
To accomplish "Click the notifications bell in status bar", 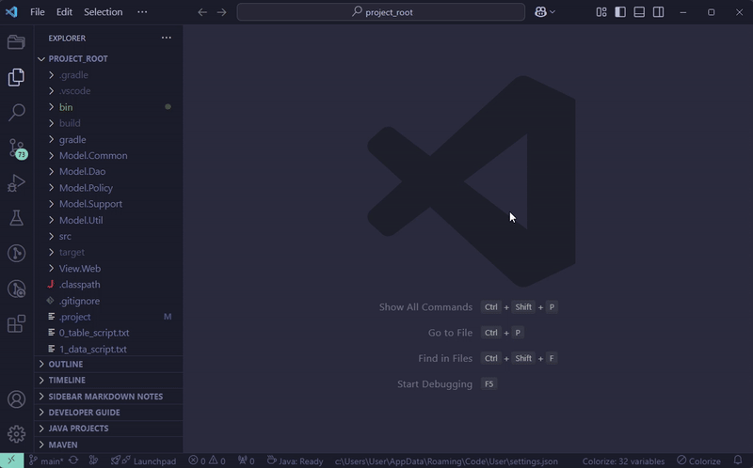I will pyautogui.click(x=738, y=461).
